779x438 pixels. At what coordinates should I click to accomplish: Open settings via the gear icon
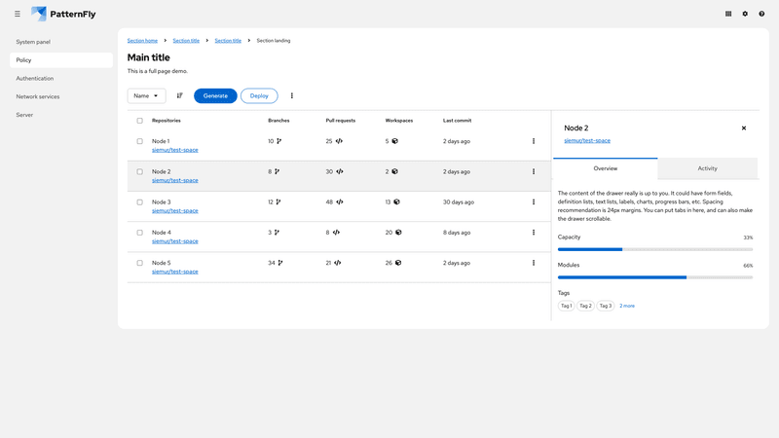point(745,14)
